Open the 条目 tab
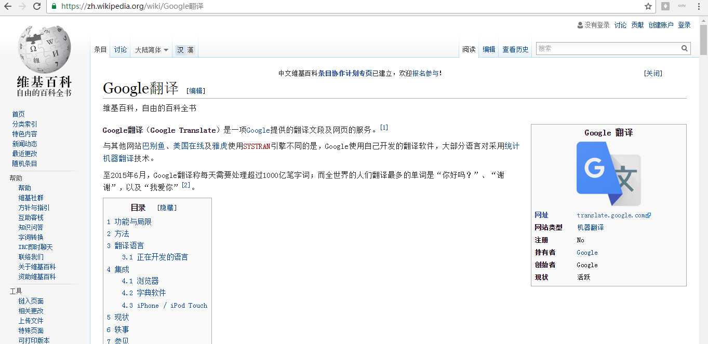 pyautogui.click(x=100, y=49)
